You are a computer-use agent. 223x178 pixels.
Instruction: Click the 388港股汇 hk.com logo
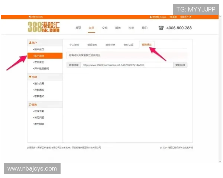(43, 27)
